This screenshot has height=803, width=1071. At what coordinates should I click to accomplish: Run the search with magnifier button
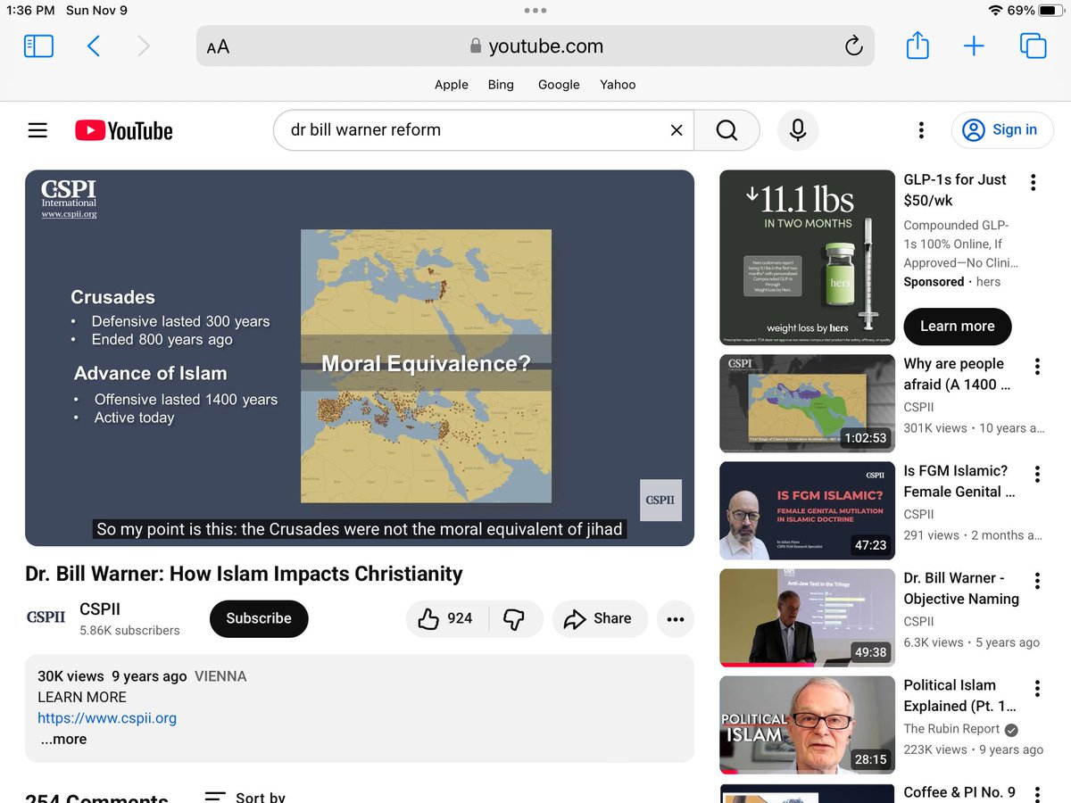[726, 130]
